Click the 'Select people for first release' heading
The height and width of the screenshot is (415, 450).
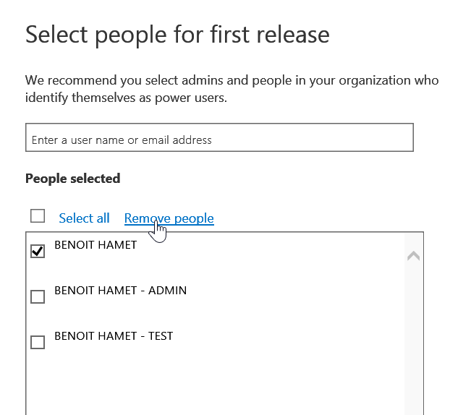177,35
